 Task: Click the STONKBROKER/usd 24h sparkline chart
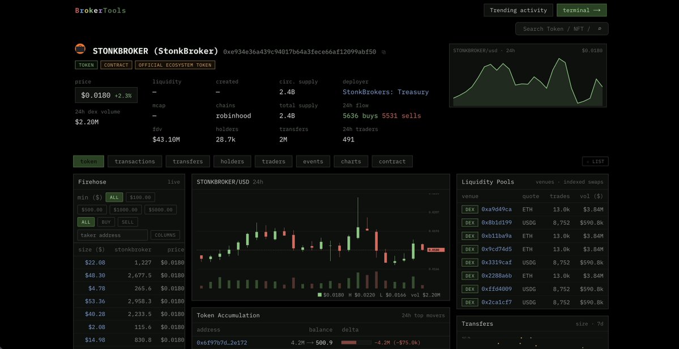click(x=528, y=75)
